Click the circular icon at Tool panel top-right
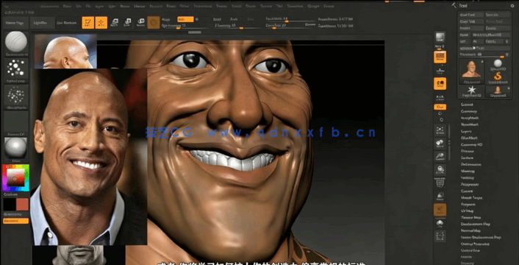Viewport: 519px width, 265px height. click(x=512, y=6)
